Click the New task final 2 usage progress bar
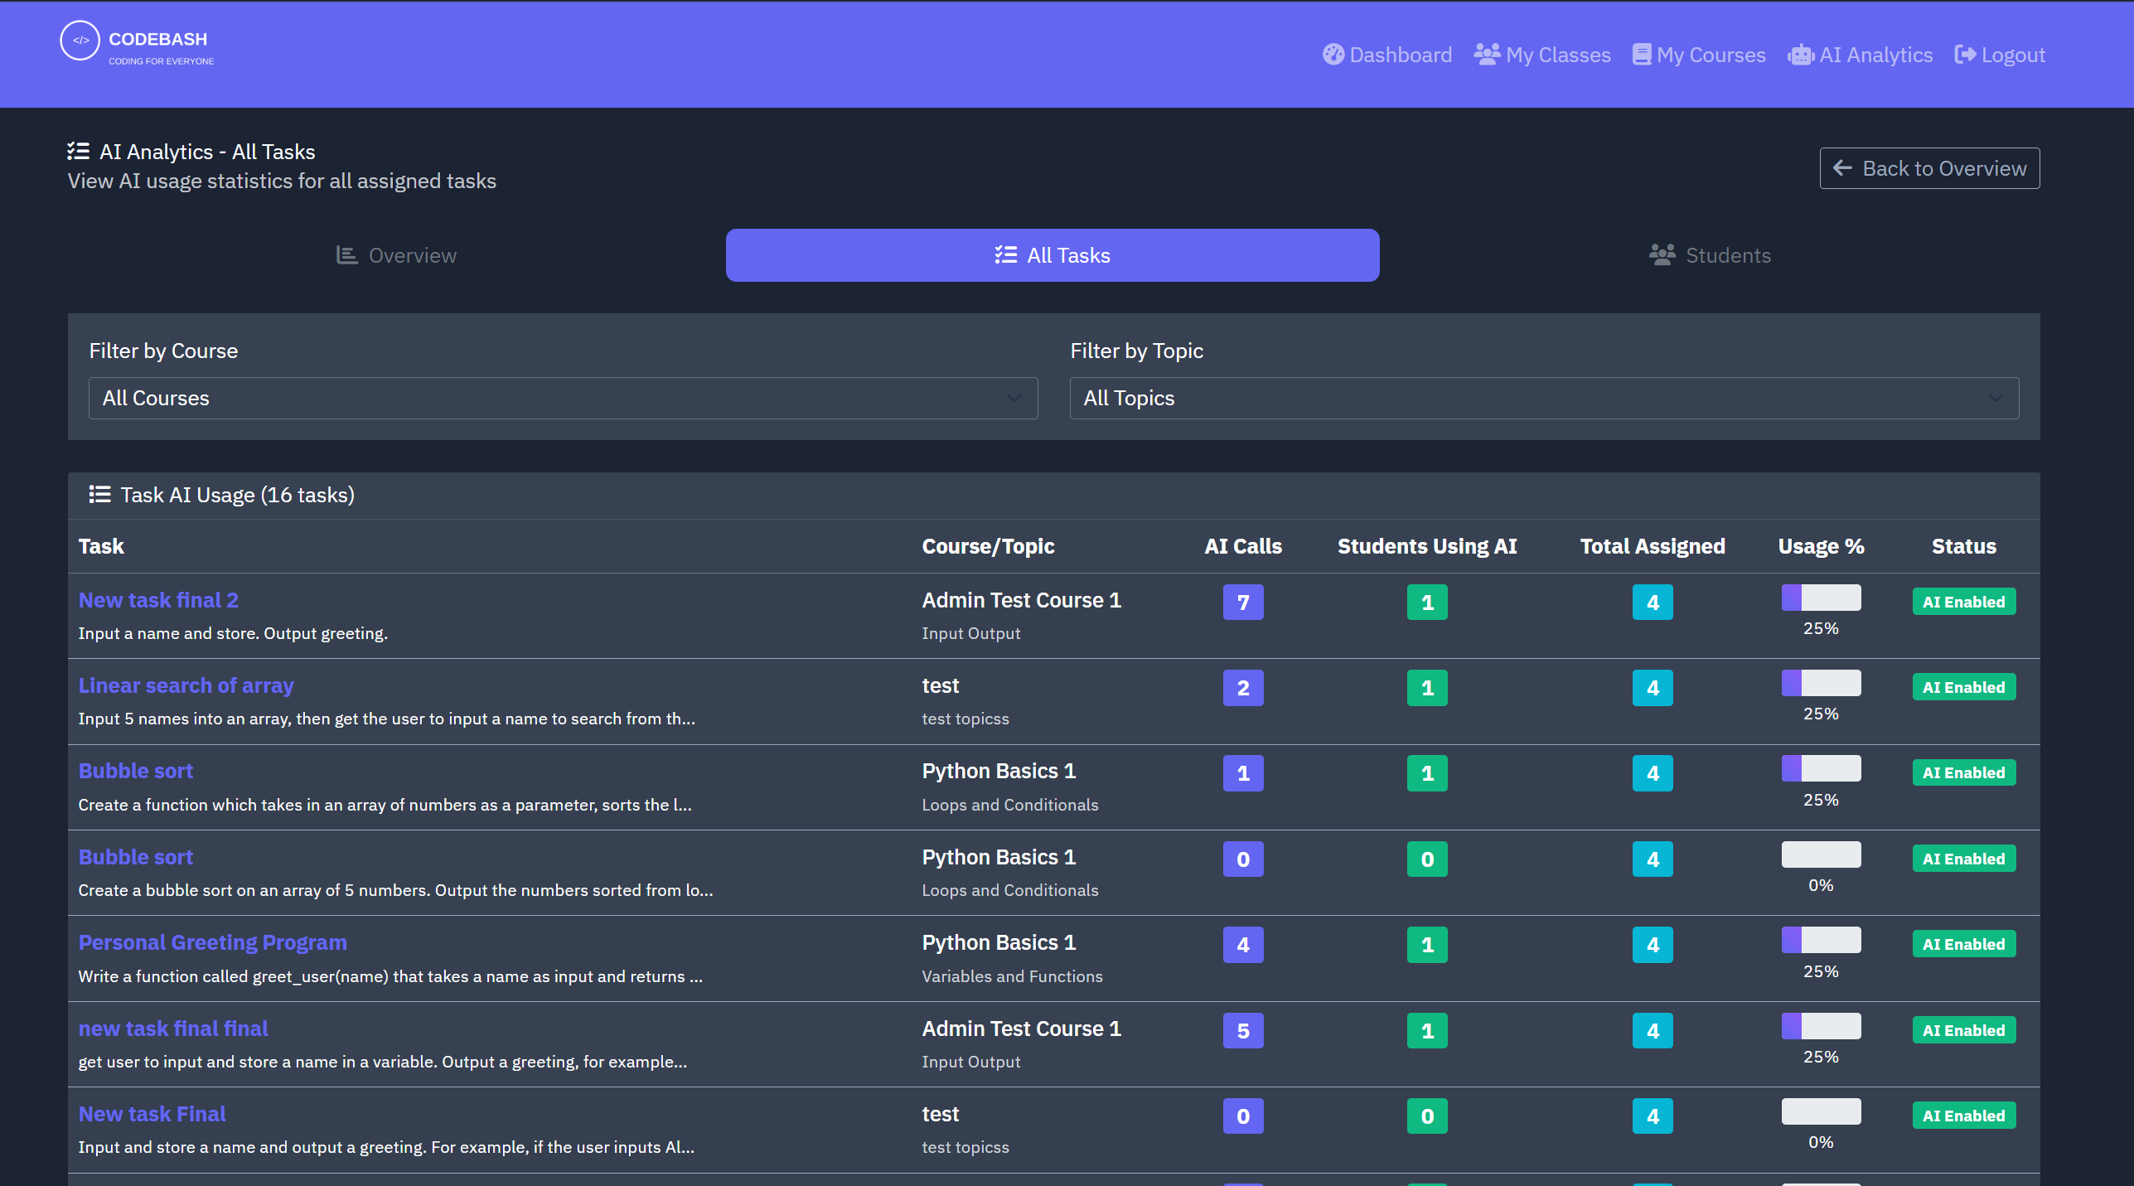The image size is (2134, 1186). pyautogui.click(x=1820, y=598)
